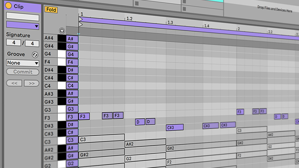This screenshot has width=299, height=168.
Task: Click the signature numerator field
Action: [x=14, y=42]
